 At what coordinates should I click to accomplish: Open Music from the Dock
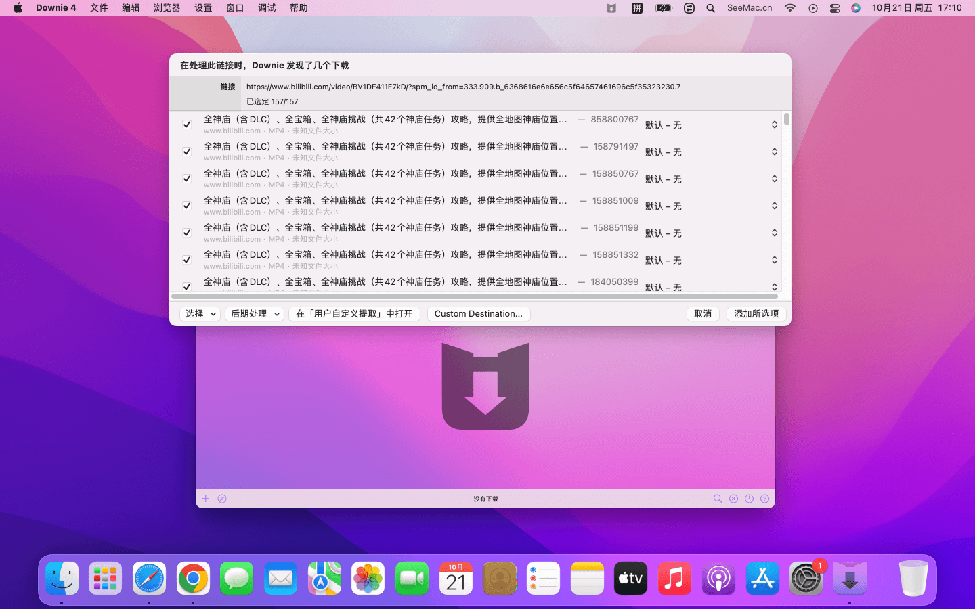point(674,579)
